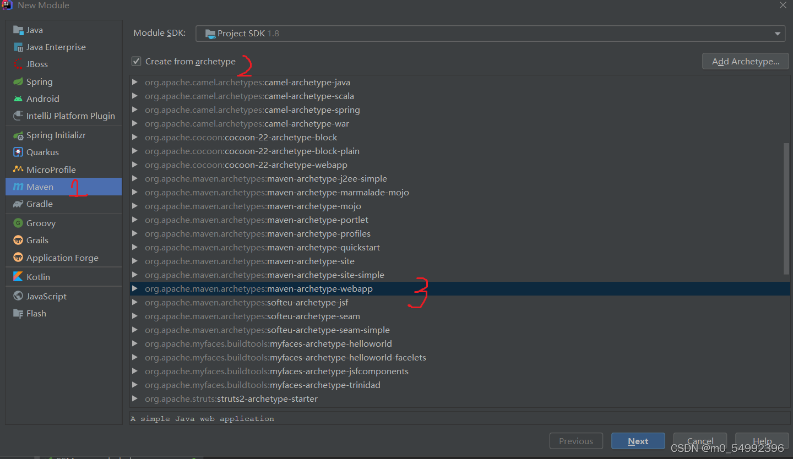Expand maven-archetype-j2ee-simple node

coord(135,179)
